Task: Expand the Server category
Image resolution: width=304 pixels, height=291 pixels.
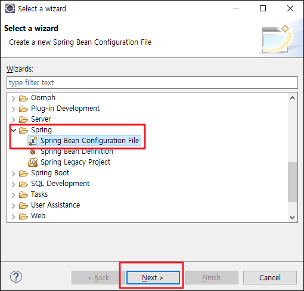Action: [x=13, y=120]
